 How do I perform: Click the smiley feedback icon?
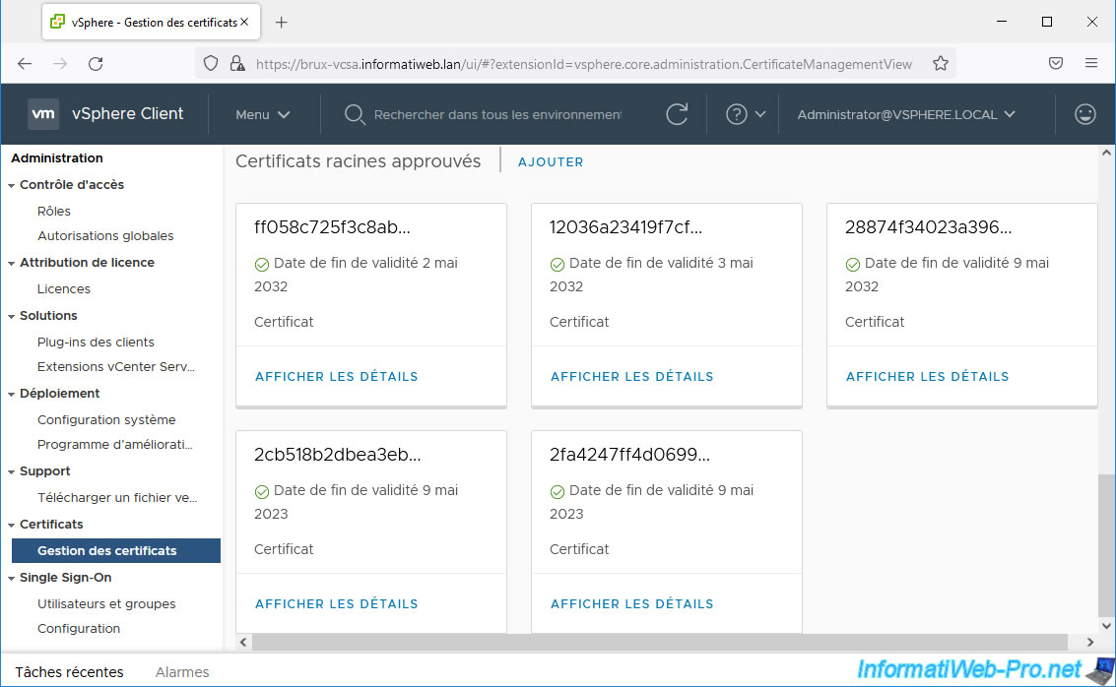1084,114
